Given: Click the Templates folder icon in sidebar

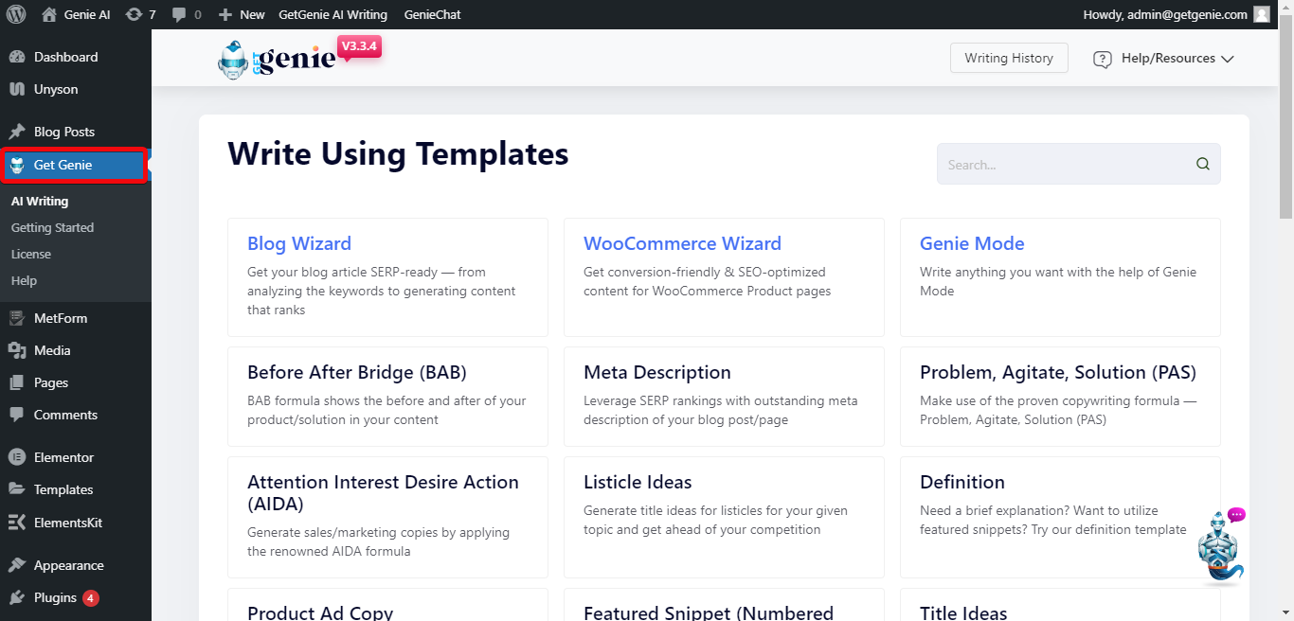Looking at the screenshot, I should pos(17,489).
